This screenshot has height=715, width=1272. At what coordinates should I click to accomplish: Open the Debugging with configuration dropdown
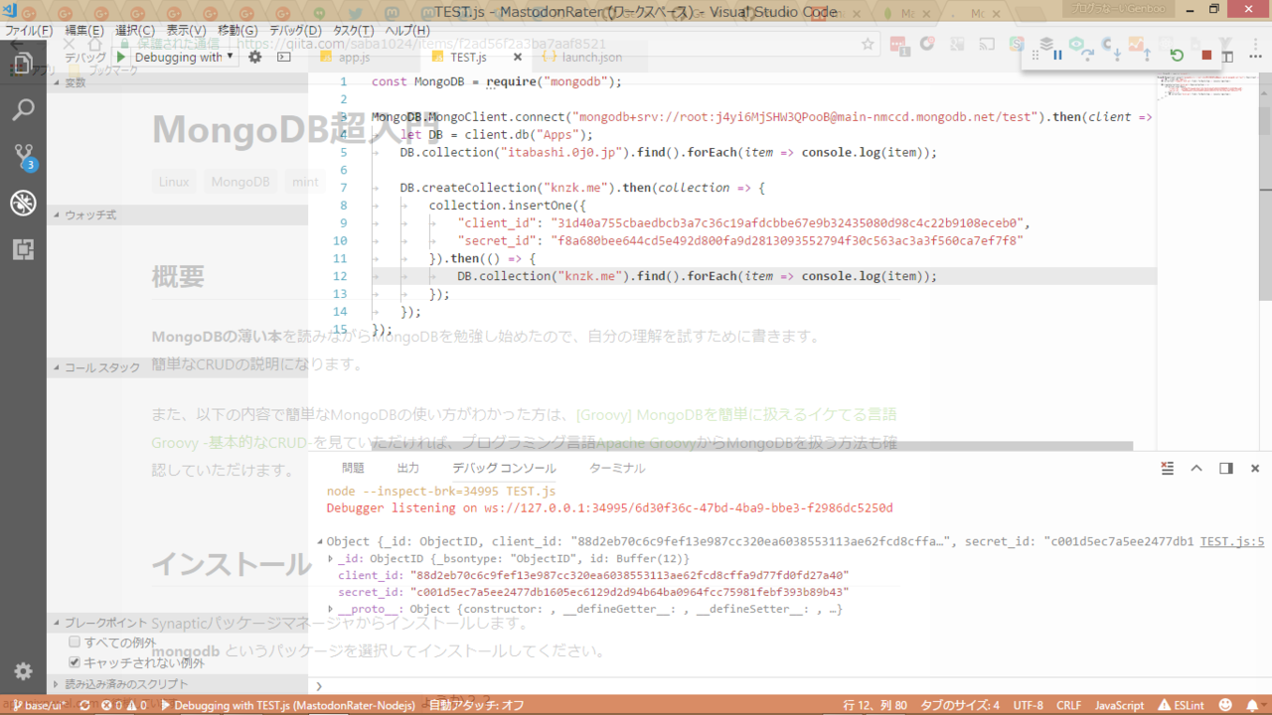coord(184,58)
